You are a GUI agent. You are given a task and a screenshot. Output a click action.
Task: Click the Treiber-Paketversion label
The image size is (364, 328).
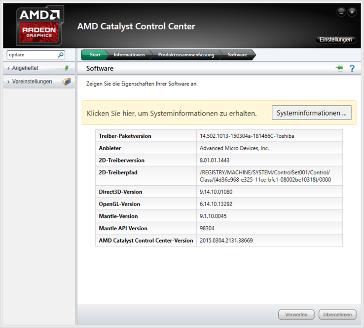point(125,136)
